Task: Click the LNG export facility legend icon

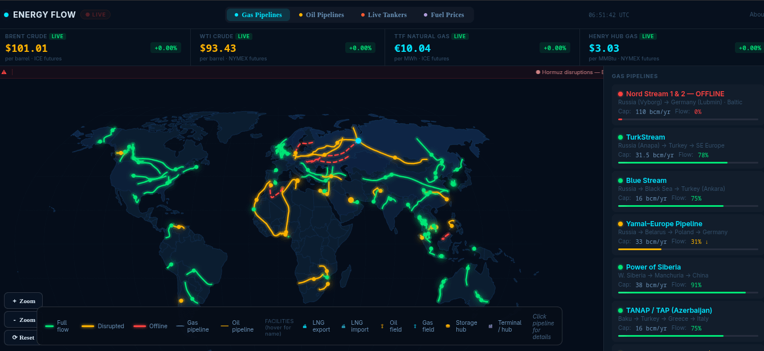Action: click(305, 326)
